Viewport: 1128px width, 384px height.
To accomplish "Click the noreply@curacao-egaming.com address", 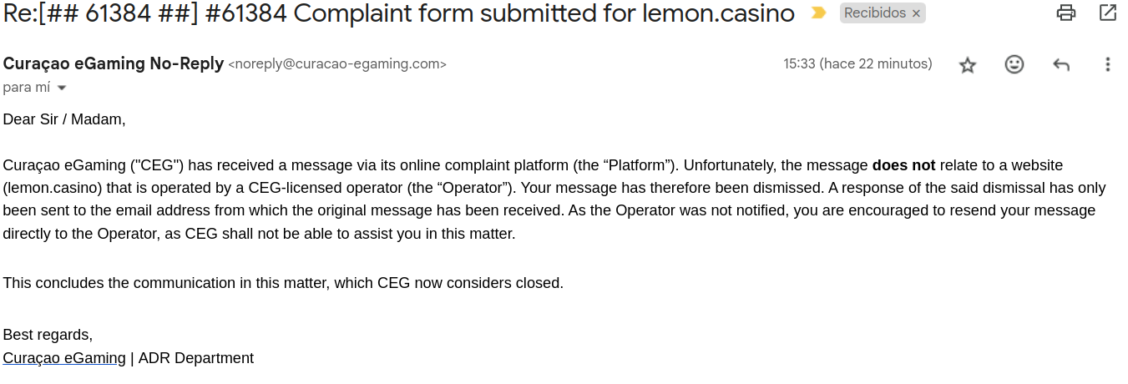I will (337, 64).
